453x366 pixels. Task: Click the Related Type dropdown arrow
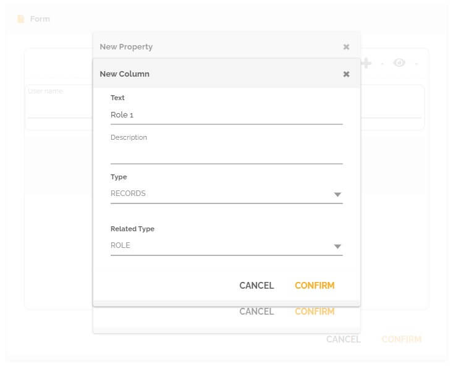337,246
